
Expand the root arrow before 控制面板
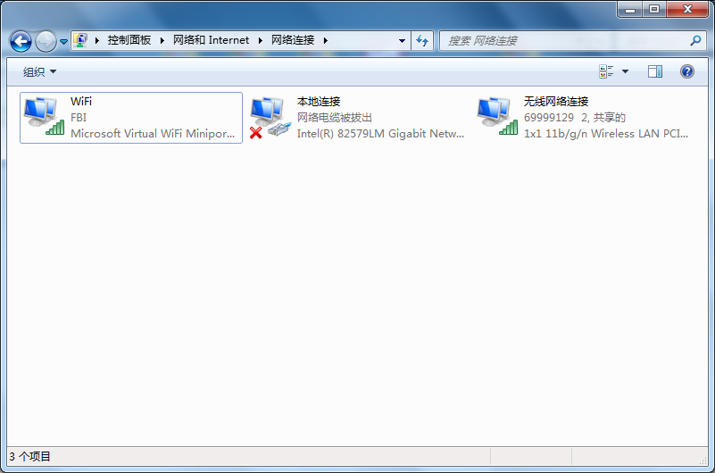[x=97, y=40]
